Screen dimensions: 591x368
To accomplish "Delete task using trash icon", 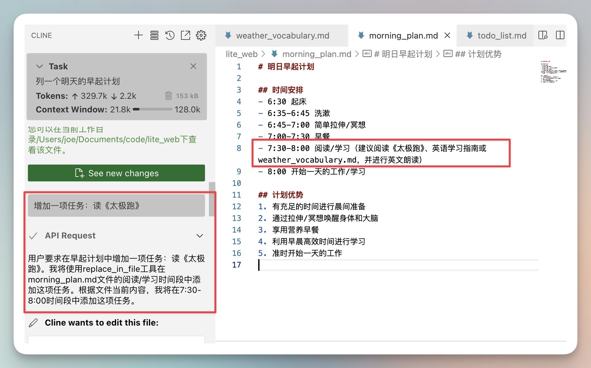I will [x=168, y=96].
